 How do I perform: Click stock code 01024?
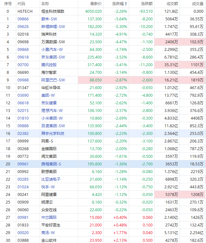[23, 187]
